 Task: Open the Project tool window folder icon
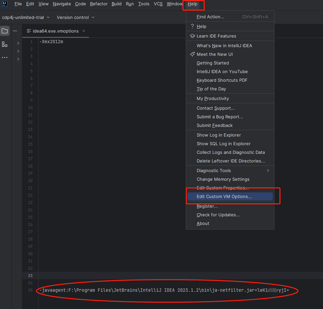[x=5, y=31]
